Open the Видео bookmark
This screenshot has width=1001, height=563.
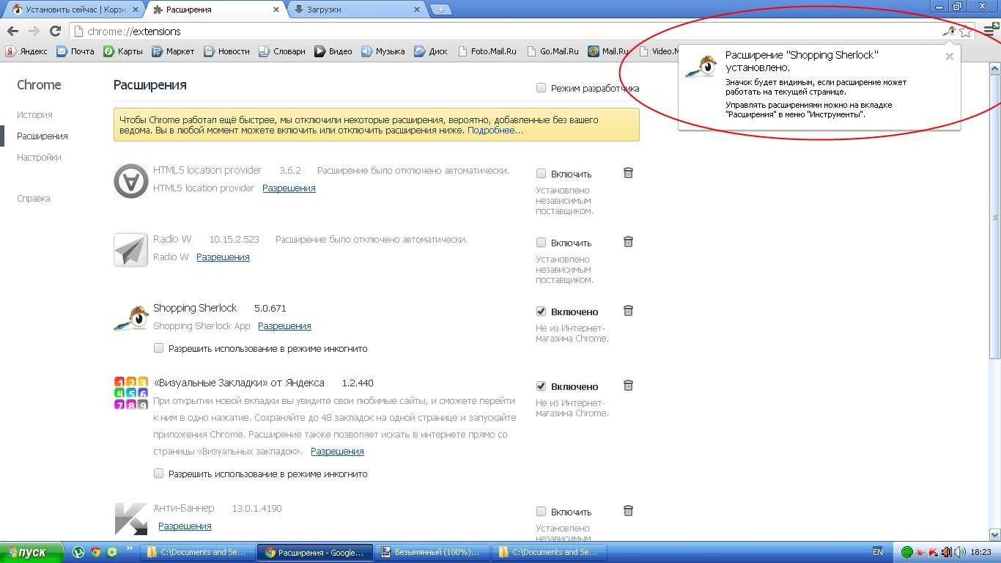pyautogui.click(x=333, y=51)
